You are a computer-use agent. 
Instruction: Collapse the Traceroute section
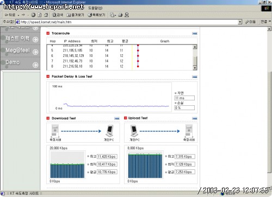tap(195, 34)
